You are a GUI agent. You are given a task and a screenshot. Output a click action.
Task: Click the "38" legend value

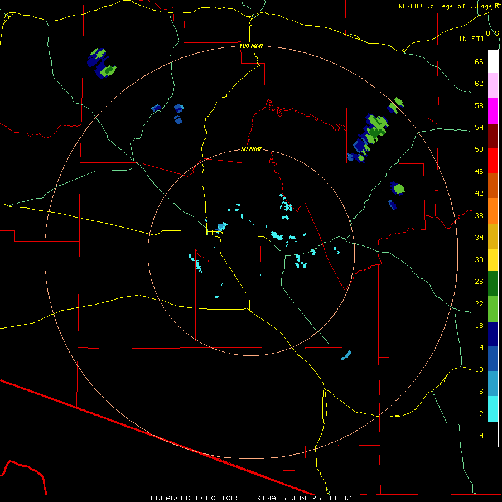[x=479, y=215]
